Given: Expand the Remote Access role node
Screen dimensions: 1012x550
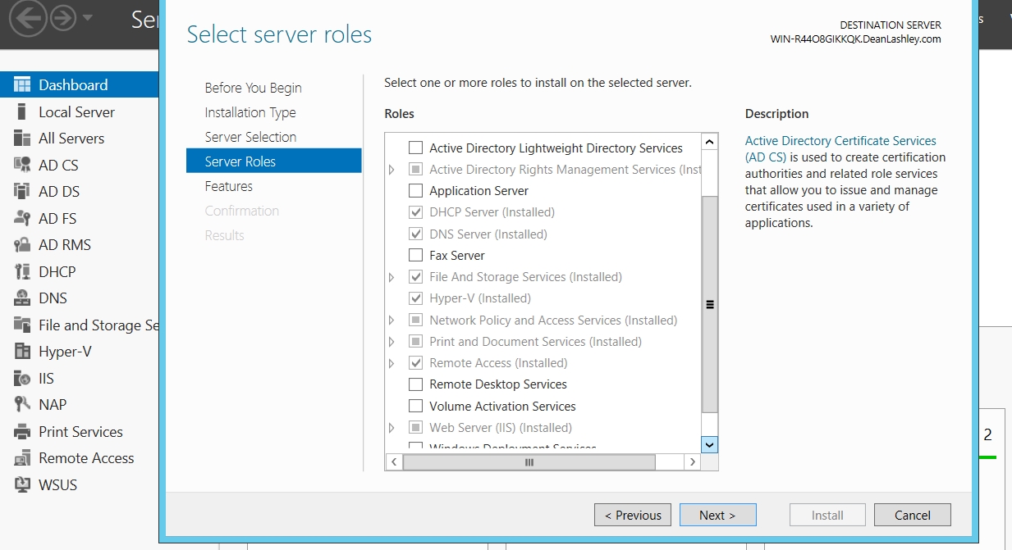Looking at the screenshot, I should click(x=392, y=363).
